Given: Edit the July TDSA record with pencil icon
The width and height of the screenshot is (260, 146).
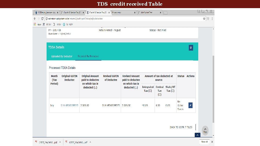Looking at the screenshot, I should click(x=190, y=105).
